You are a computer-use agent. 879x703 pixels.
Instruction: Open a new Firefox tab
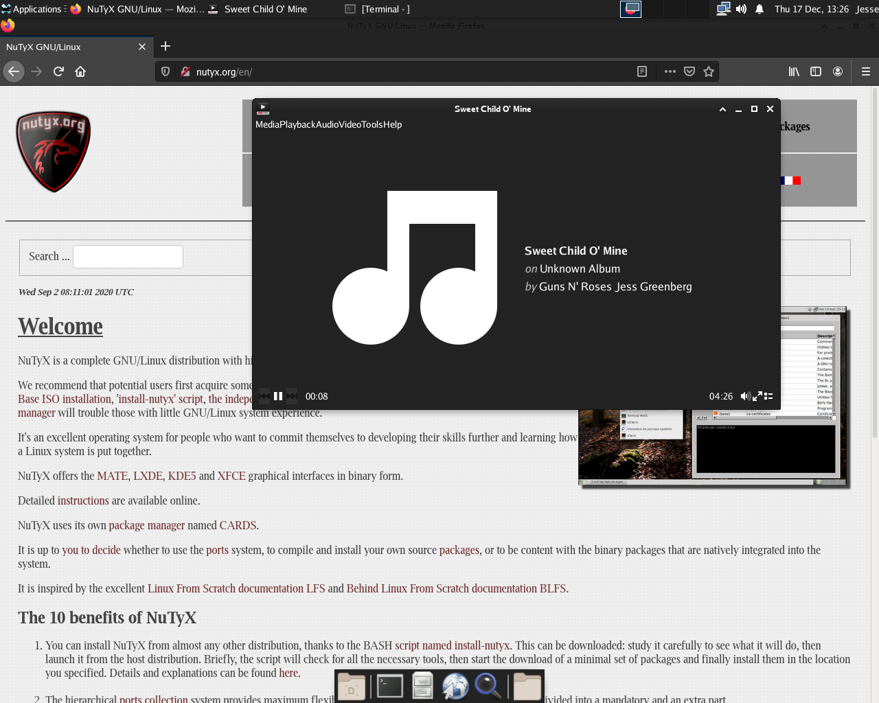coord(165,46)
